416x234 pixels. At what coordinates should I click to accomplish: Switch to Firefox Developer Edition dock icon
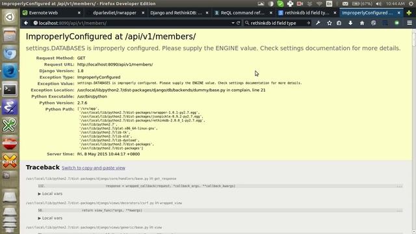(x=10, y=71)
